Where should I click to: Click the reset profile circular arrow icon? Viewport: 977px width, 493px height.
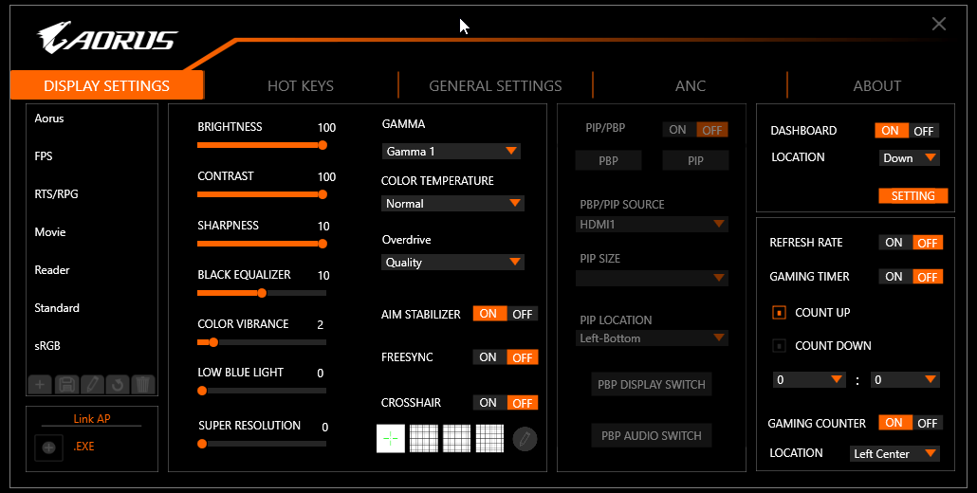117,384
